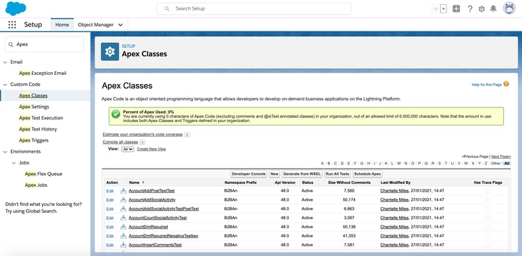522x256 pixels.
Task: Click the Global Actions plus icon
Action: point(457,9)
